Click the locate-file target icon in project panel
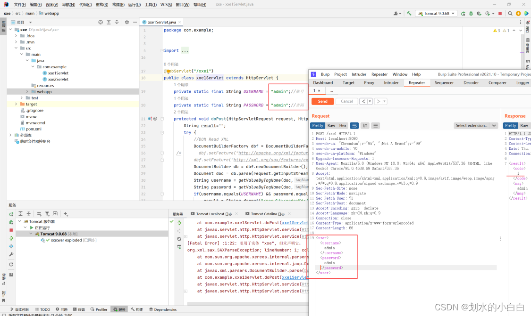Viewport: 531px width, 316px height. coord(101,22)
